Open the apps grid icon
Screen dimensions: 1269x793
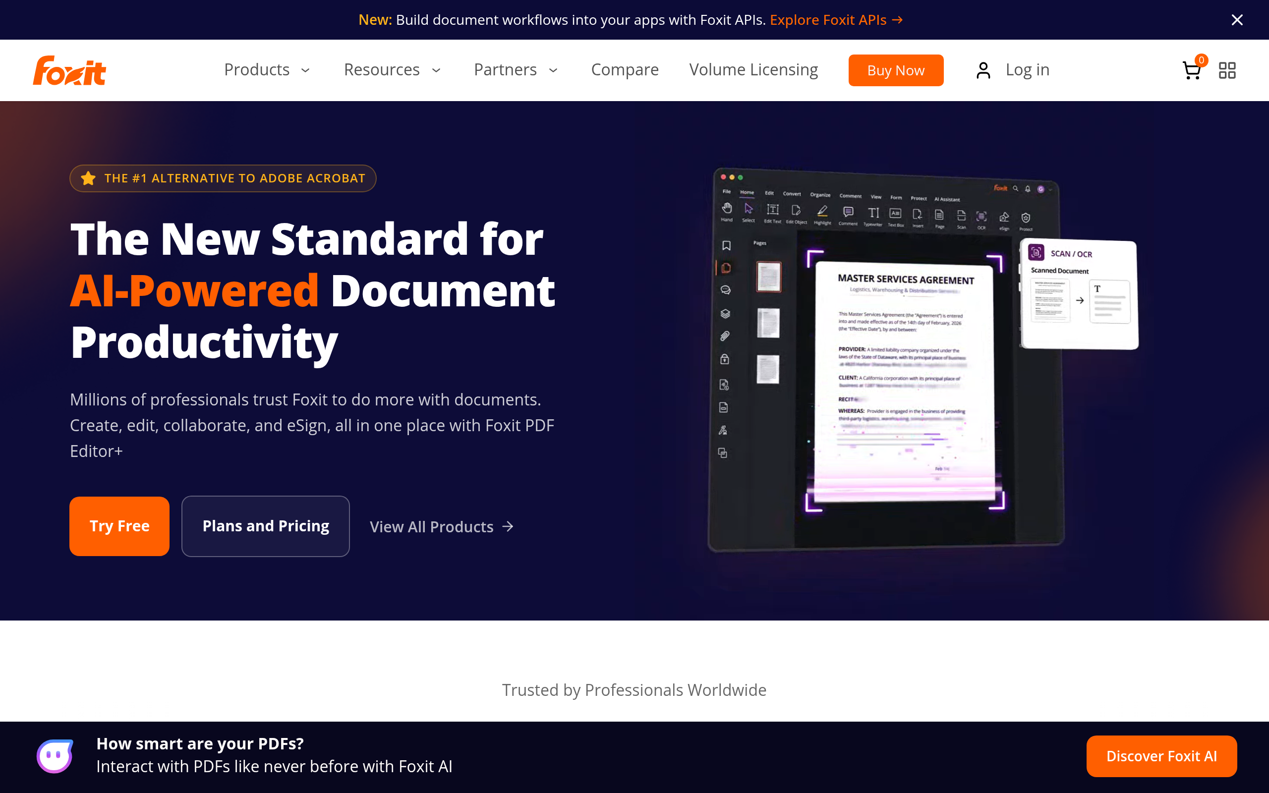click(x=1227, y=70)
